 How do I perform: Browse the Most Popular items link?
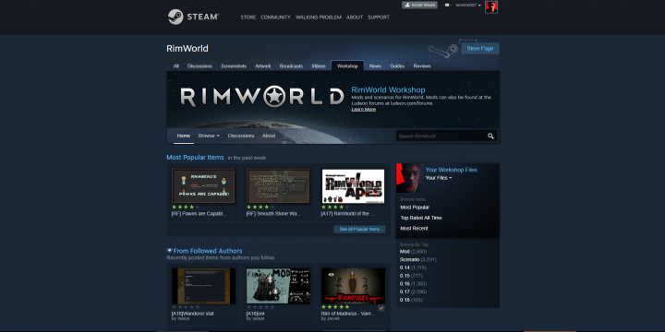(x=415, y=207)
